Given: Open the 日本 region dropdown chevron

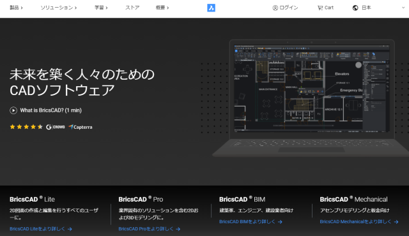Looking at the screenshot, I should [403, 8].
